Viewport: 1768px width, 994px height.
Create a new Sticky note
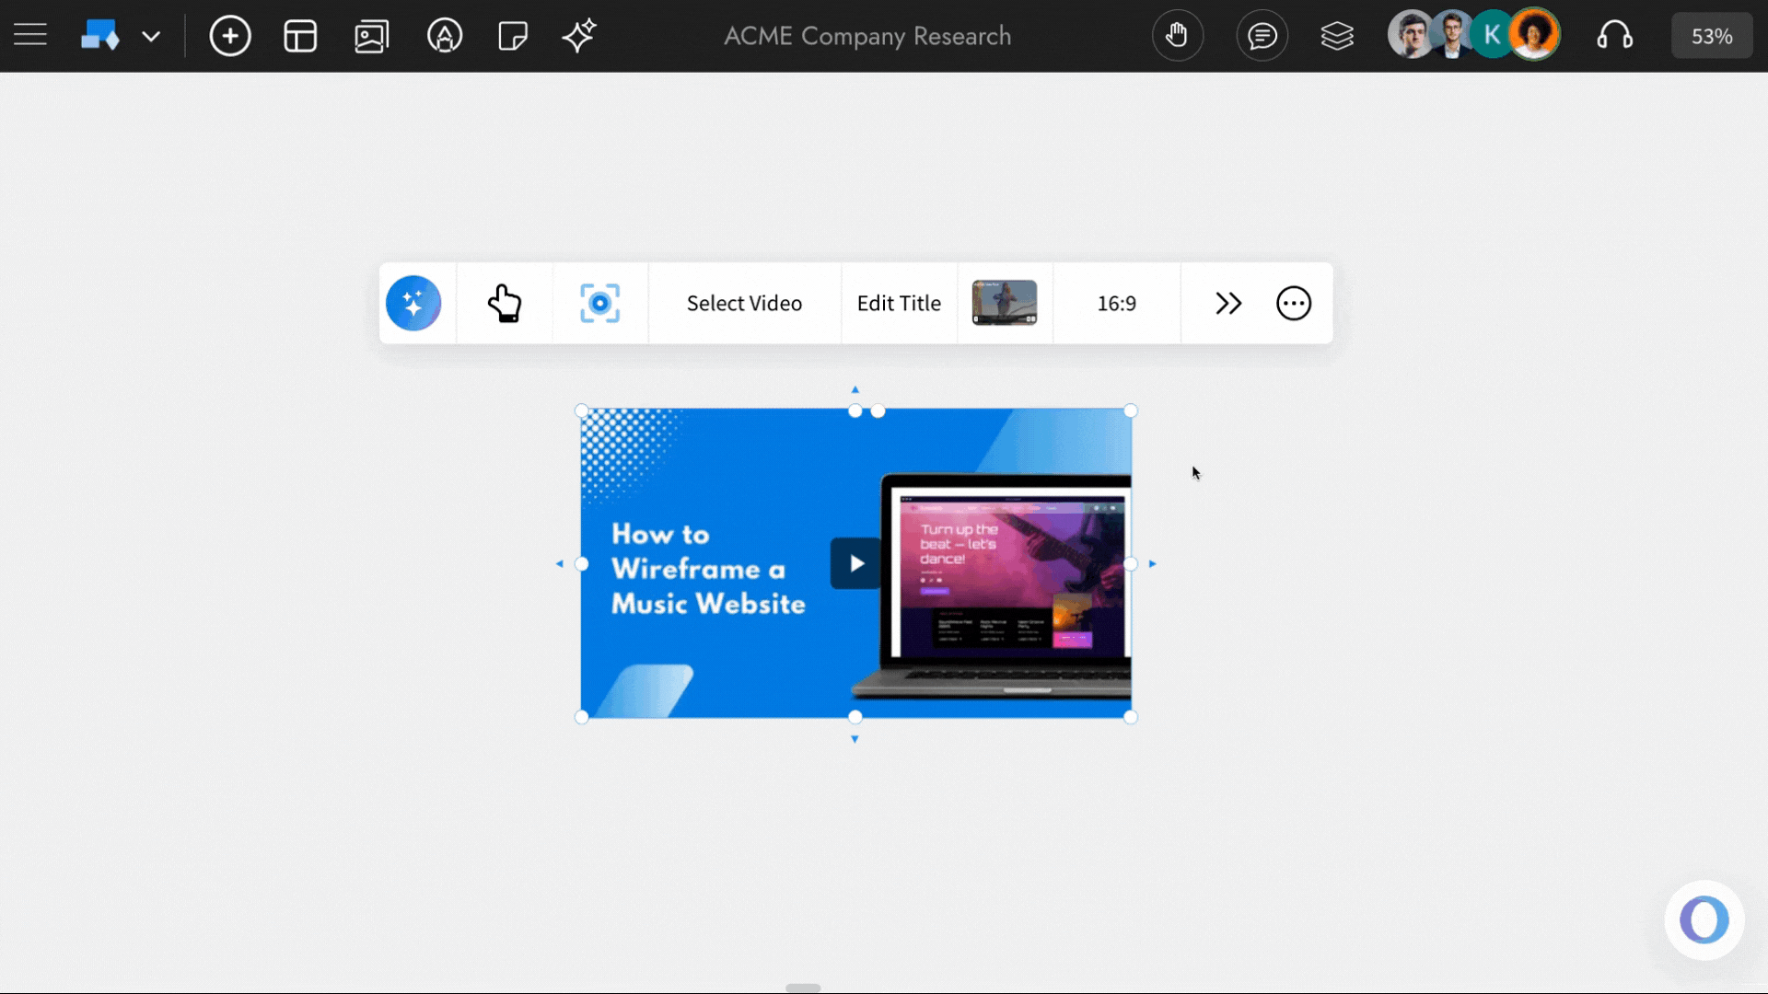512,35
